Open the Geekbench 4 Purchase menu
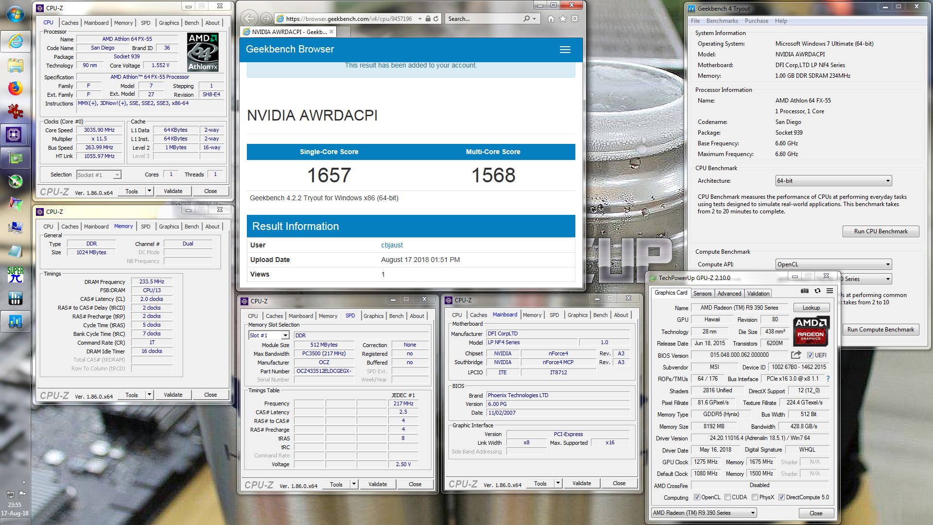The image size is (933, 525). pyautogui.click(x=757, y=21)
